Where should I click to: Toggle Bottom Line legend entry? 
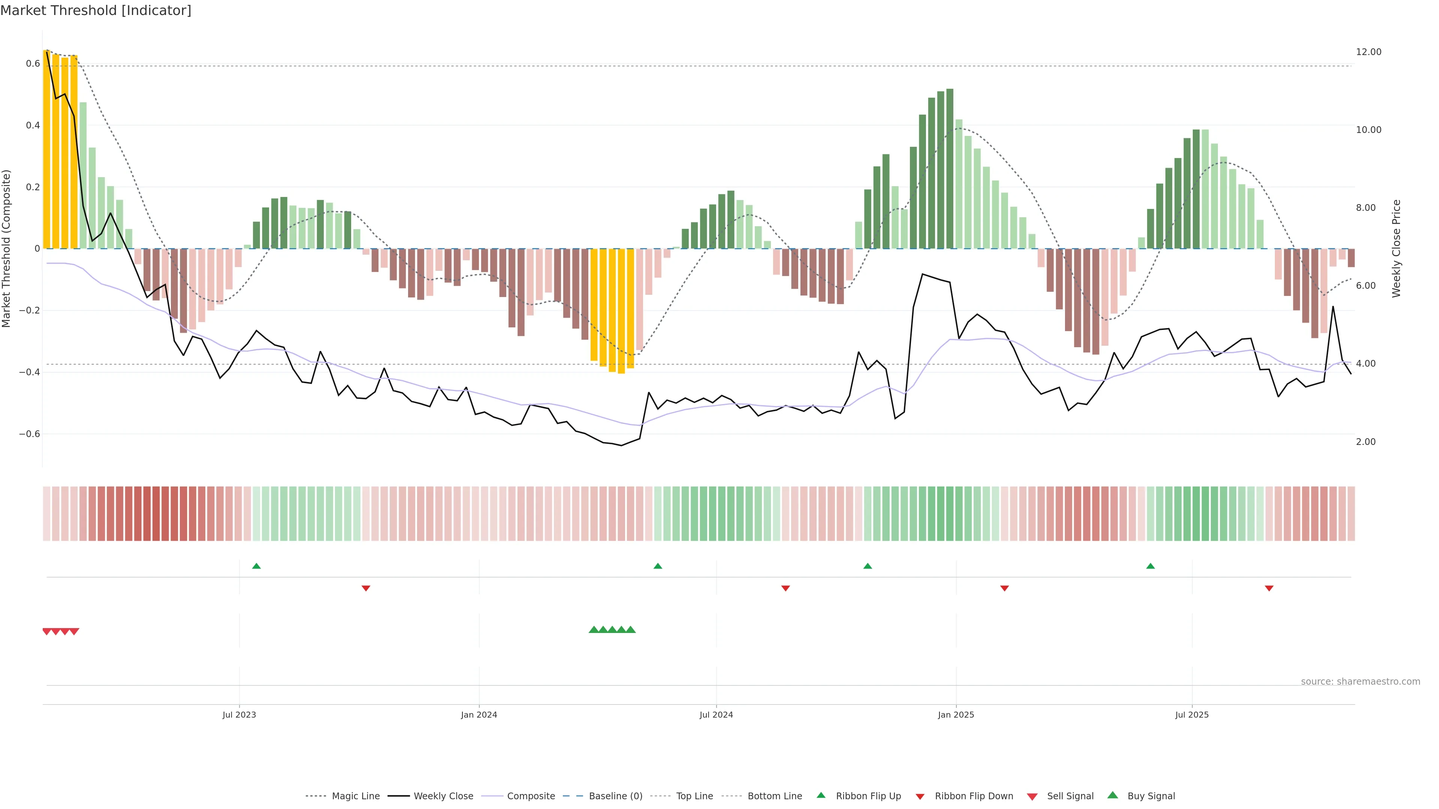[774, 796]
